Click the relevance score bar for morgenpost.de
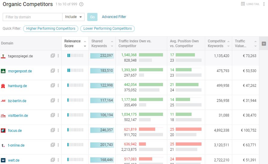This screenshot has width=268, height=164. pos(75,70)
